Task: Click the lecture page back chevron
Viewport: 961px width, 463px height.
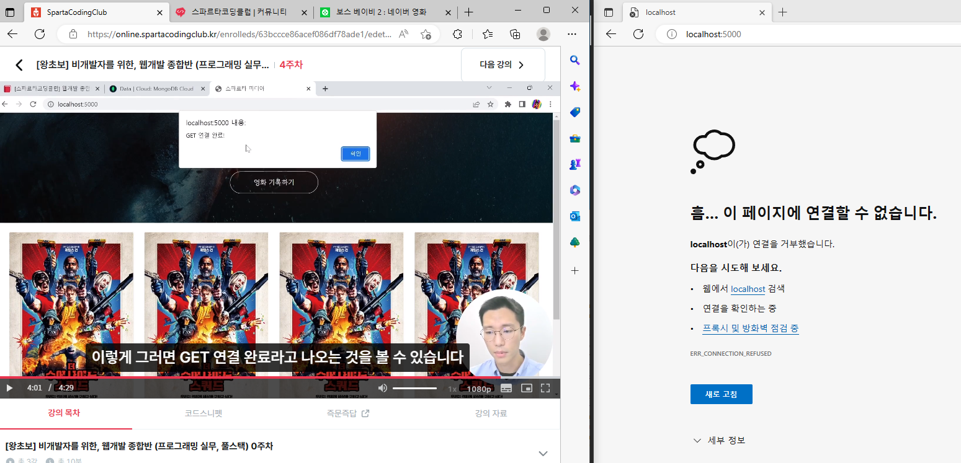Action: tap(19, 65)
